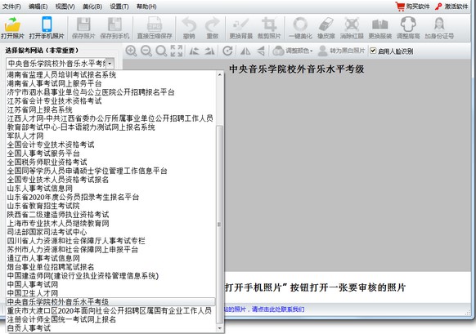Open the 帮助(H) menu
Screen dimensions: 476x334
tap(146, 7)
